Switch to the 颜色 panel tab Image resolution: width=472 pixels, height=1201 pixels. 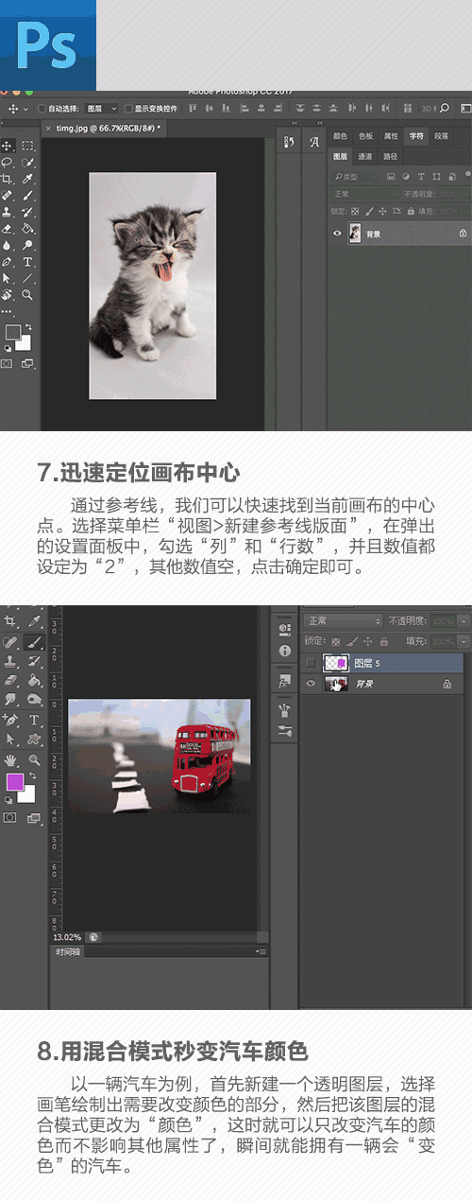[340, 136]
